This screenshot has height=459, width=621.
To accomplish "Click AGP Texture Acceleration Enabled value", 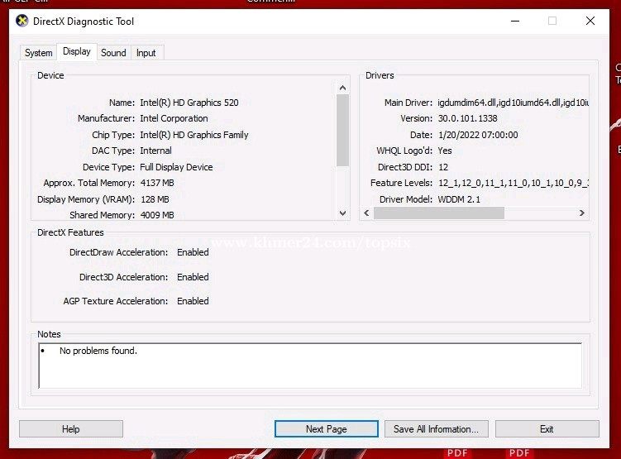I will tap(193, 301).
